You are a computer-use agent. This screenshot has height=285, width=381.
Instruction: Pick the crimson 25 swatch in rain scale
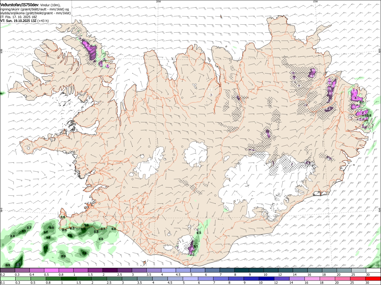coord(357,278)
